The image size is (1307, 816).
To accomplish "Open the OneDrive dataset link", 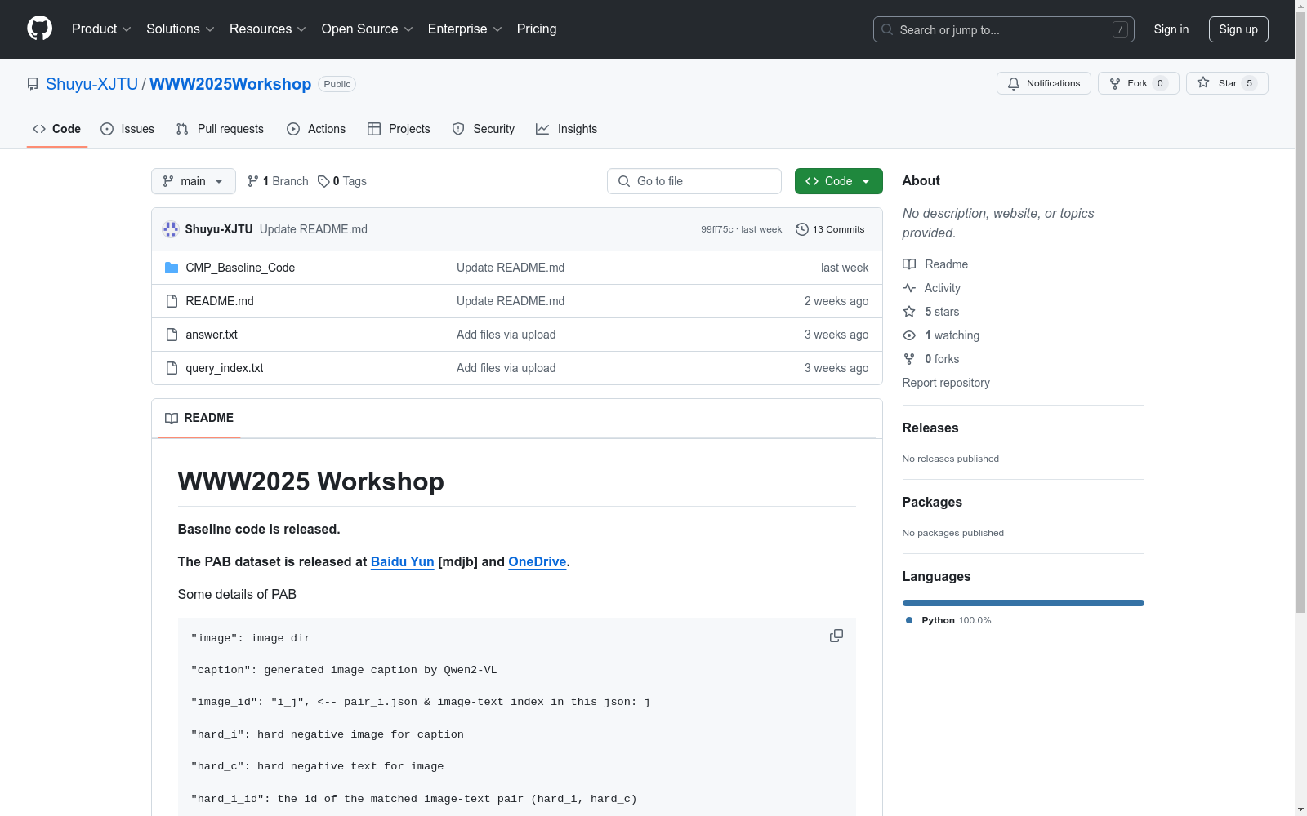I will pyautogui.click(x=538, y=561).
